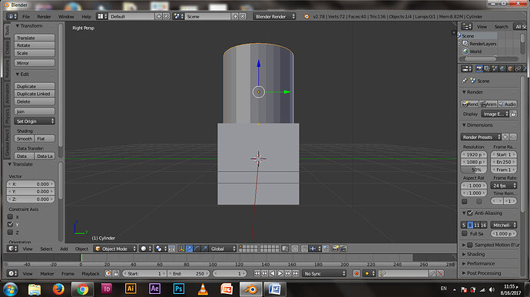This screenshot has width=530, height=297.
Task: Select the translate manipulator arrow icon
Action: pos(189,249)
